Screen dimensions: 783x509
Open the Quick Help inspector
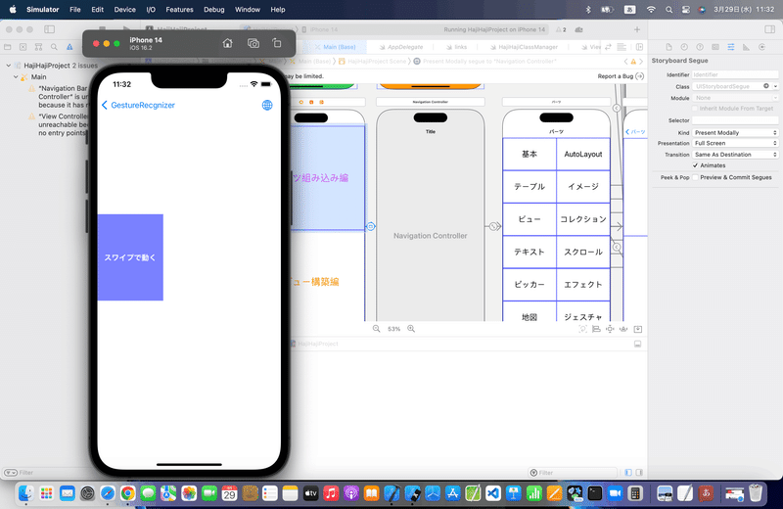click(x=700, y=47)
